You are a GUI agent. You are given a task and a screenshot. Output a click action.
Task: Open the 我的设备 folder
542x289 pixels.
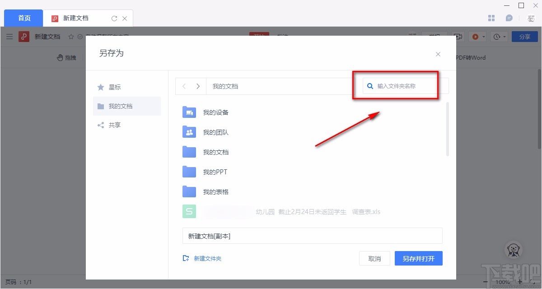[215, 112]
